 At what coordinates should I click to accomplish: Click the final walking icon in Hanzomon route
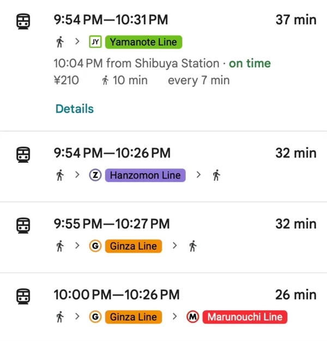pos(216,175)
